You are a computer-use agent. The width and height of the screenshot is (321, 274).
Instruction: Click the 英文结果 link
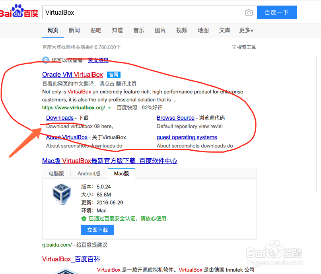click(98, 60)
